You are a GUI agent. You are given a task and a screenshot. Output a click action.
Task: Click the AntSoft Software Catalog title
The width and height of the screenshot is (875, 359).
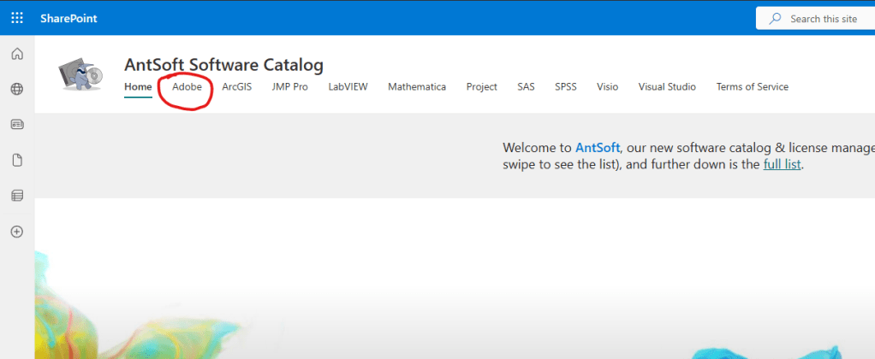[x=223, y=65]
